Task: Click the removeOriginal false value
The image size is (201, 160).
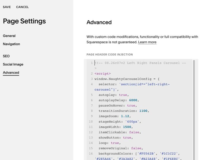Action: (x=136, y=148)
